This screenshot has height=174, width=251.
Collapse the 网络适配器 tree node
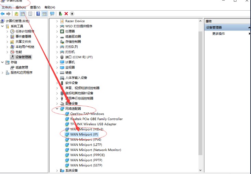[57, 109]
